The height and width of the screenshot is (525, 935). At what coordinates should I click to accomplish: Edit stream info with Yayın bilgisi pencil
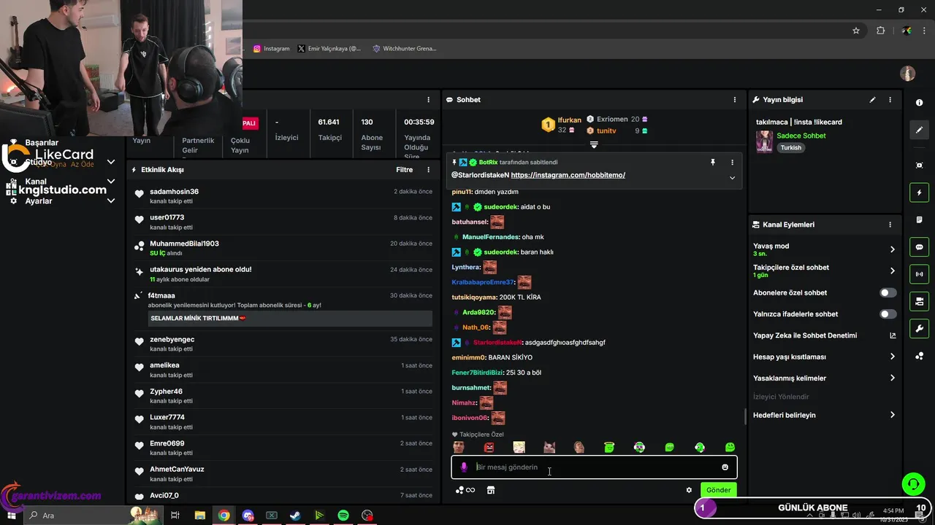pyautogui.click(x=872, y=100)
